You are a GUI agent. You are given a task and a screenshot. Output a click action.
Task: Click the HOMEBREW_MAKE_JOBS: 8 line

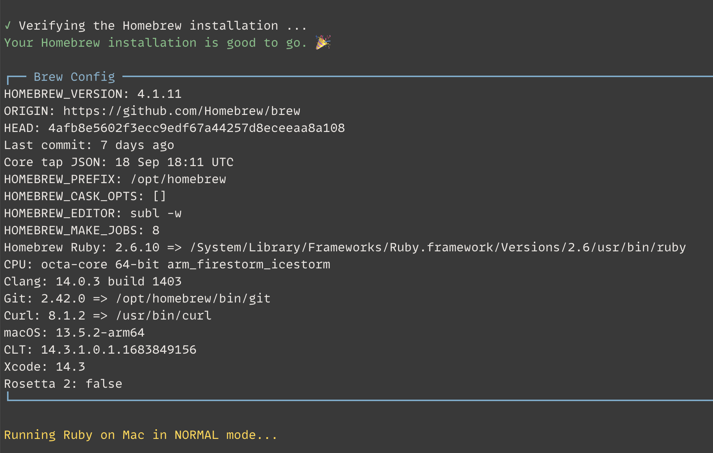82,230
